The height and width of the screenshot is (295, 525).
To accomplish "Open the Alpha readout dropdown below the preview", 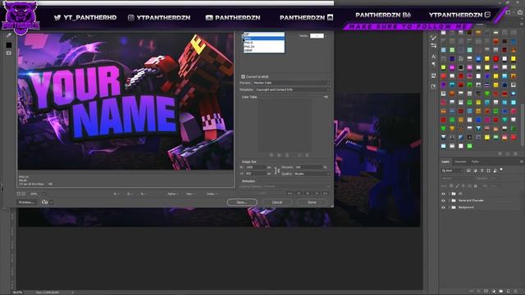I will coord(174,193).
